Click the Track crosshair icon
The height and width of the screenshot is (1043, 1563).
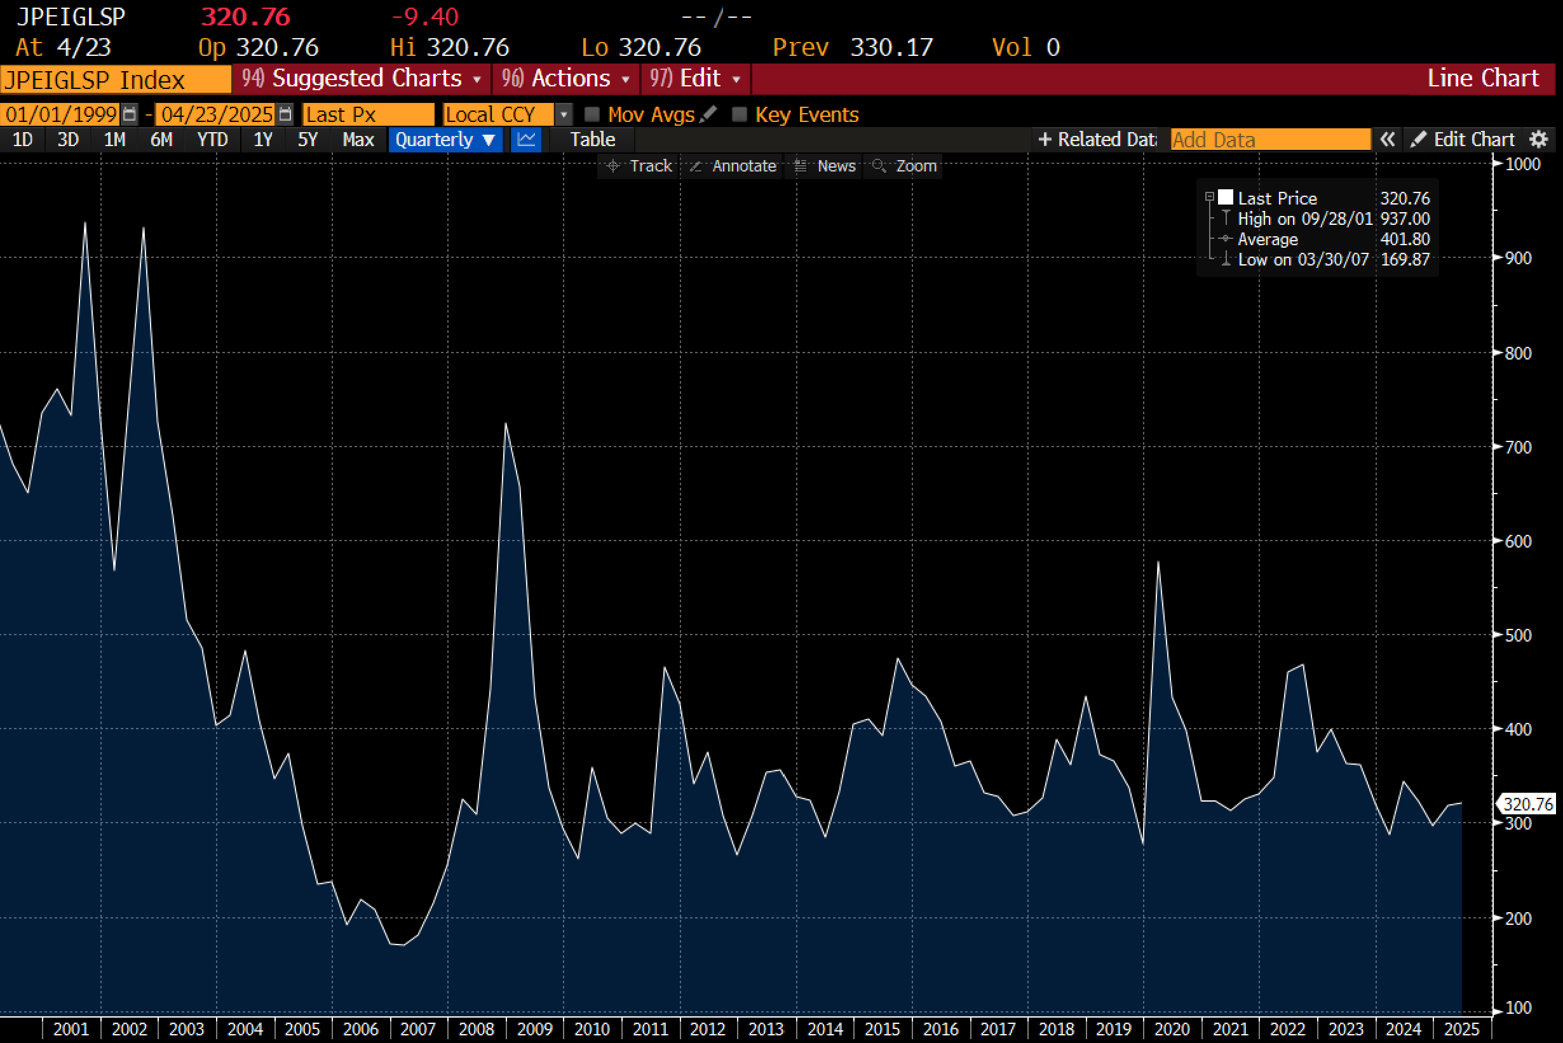tap(614, 166)
